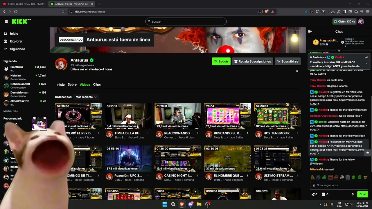Open Explorar in the sidebar
The width and height of the screenshot is (372, 209).
(x=16, y=41)
